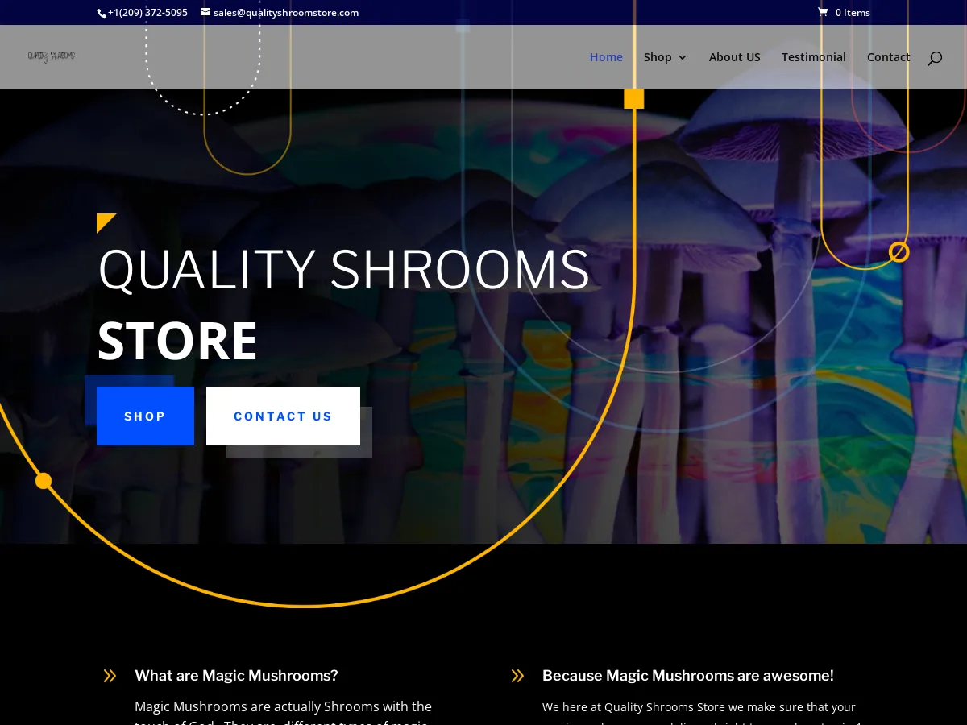The width and height of the screenshot is (967, 725).
Task: Open the Shop submenu chevron
Action: pos(683,57)
